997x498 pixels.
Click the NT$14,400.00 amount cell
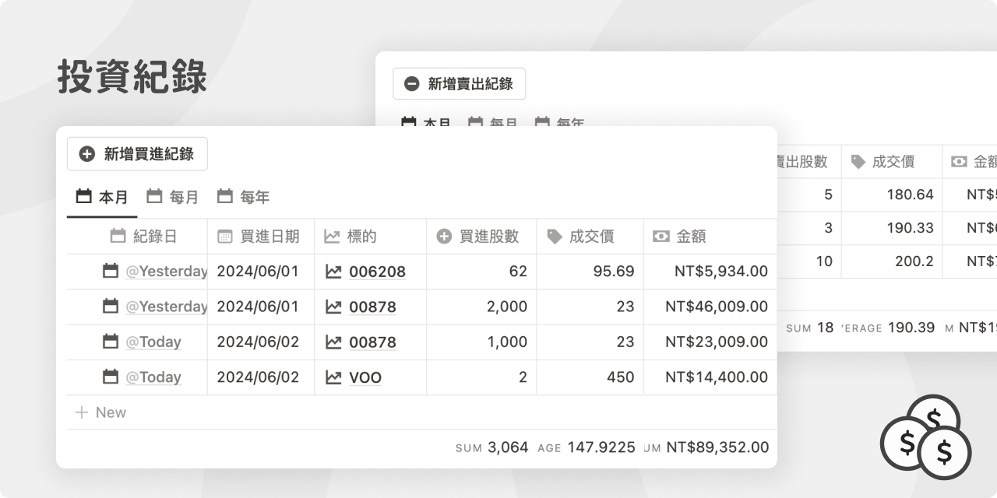point(716,377)
